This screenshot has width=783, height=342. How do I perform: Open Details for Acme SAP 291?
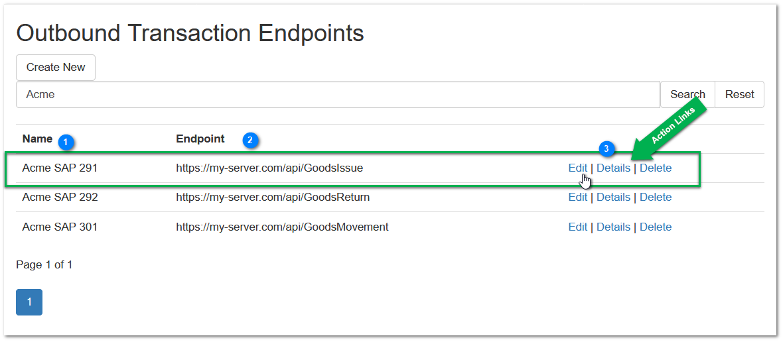(x=613, y=168)
